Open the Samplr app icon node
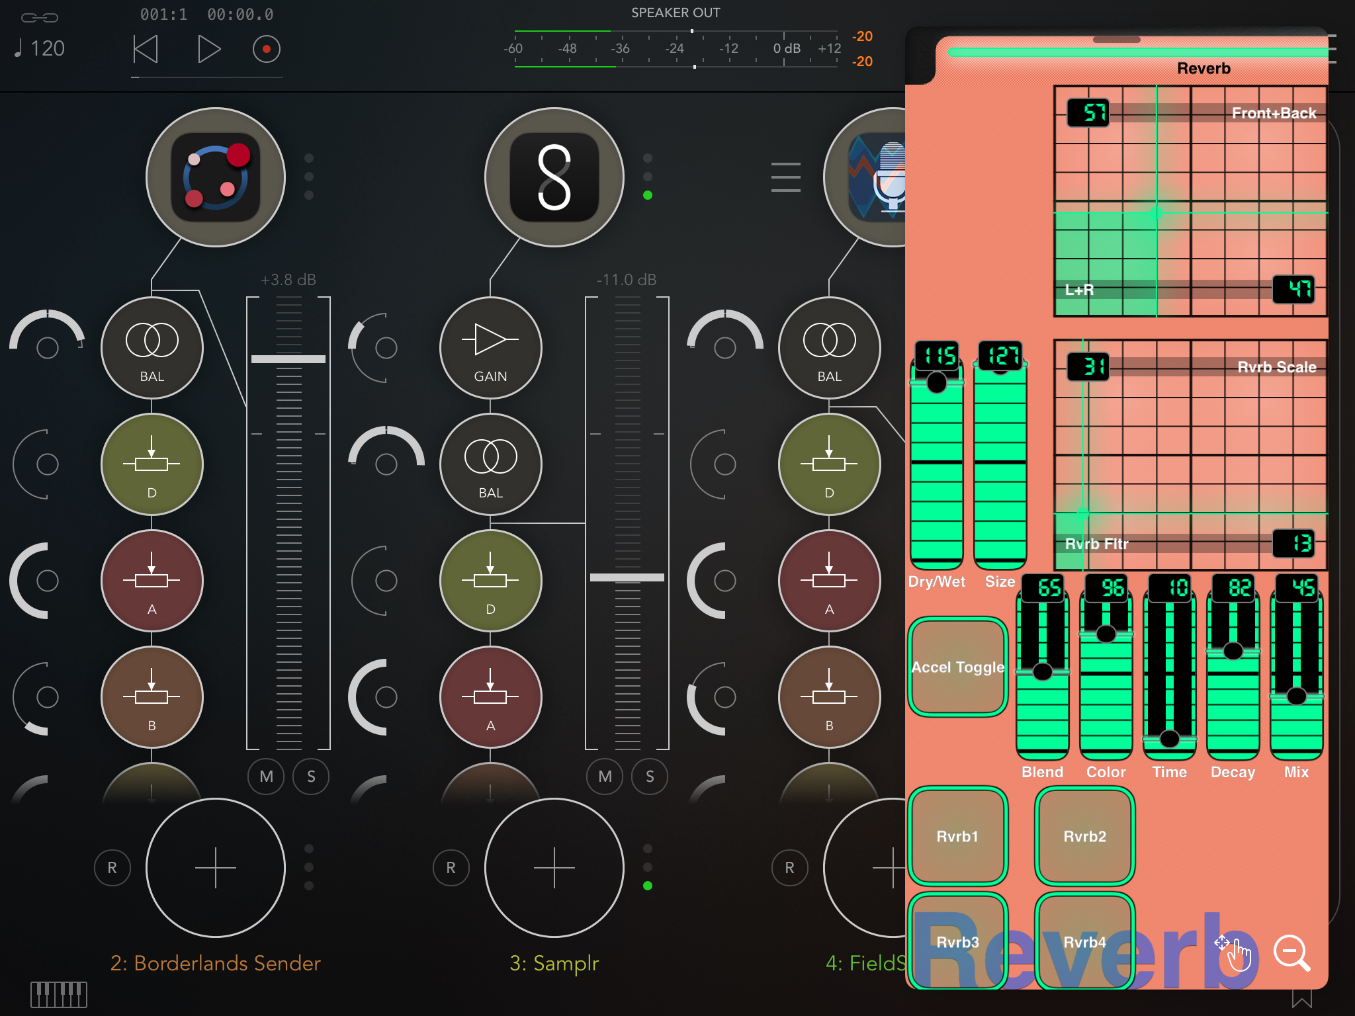This screenshot has width=1355, height=1016. pyautogui.click(x=554, y=177)
